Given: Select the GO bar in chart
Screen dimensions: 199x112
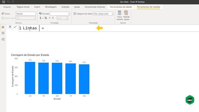Looking at the screenshot, I should pyautogui.click(x=30, y=78).
